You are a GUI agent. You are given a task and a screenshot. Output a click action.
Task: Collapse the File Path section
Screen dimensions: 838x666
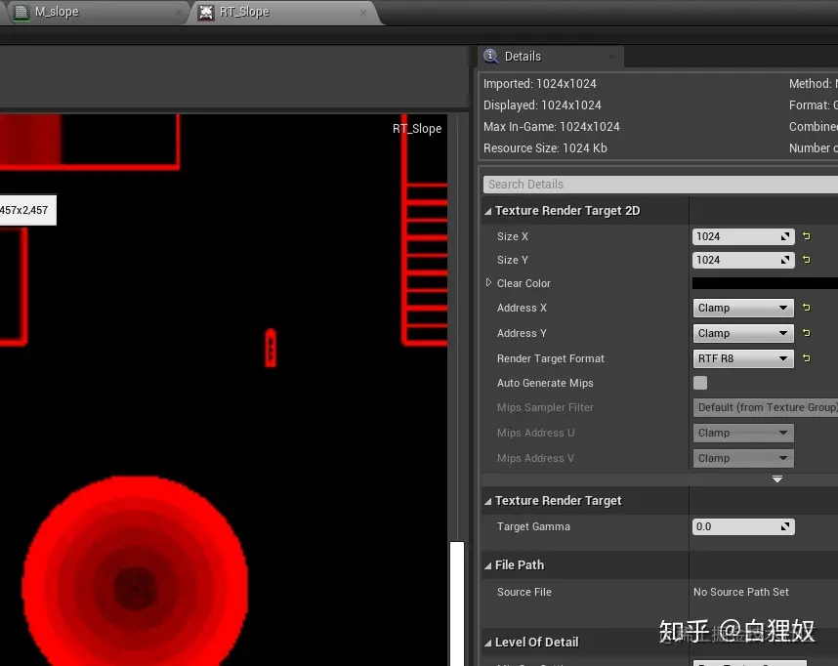487,565
